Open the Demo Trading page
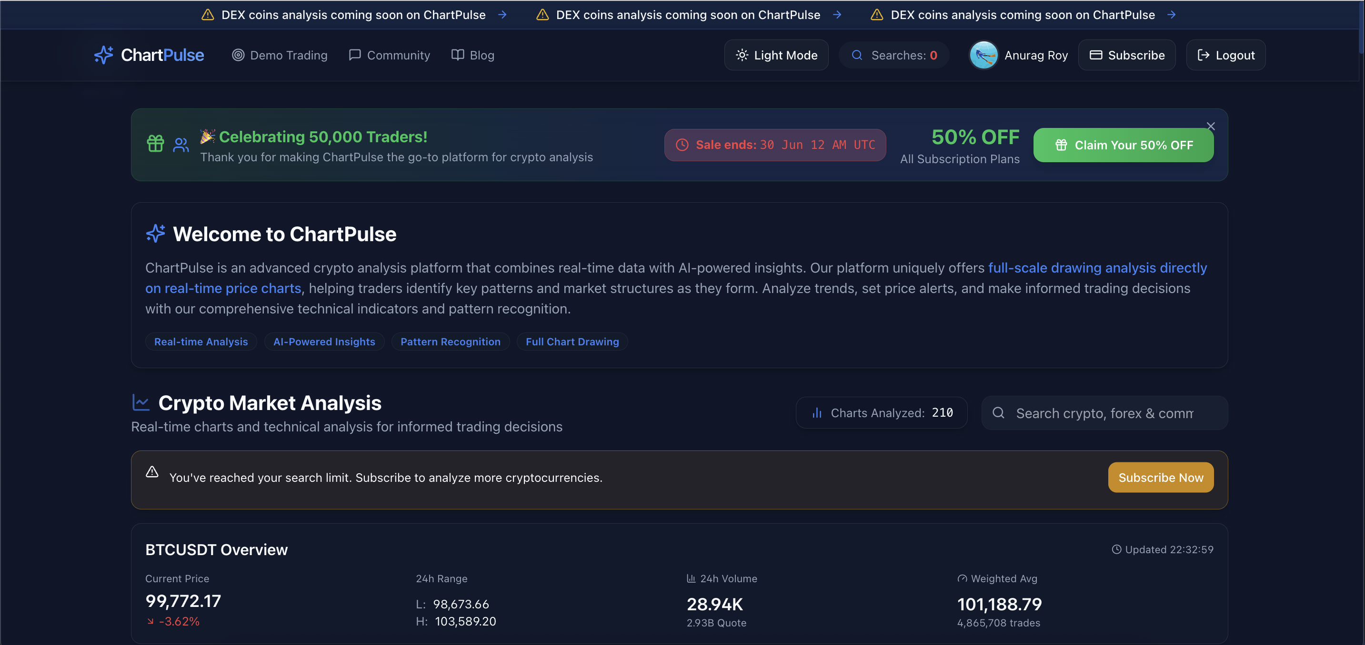This screenshot has height=645, width=1365. coord(279,55)
